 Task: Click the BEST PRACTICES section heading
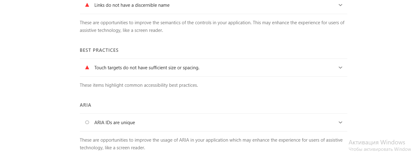coord(99,50)
